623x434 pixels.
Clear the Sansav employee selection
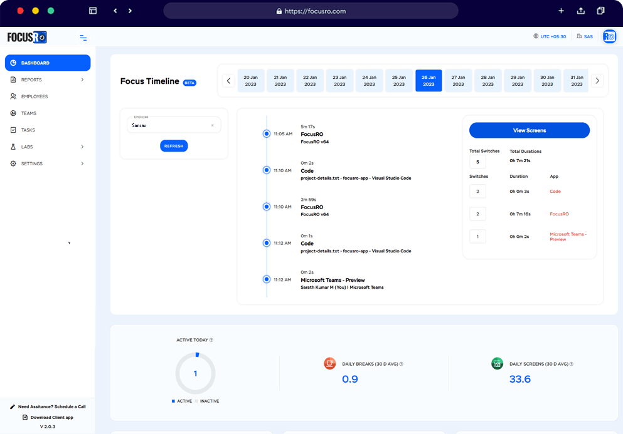click(212, 125)
